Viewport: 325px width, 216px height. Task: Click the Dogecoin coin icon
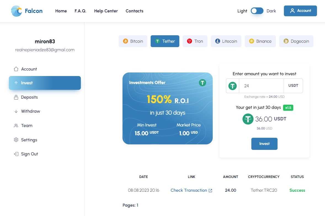[286, 41]
